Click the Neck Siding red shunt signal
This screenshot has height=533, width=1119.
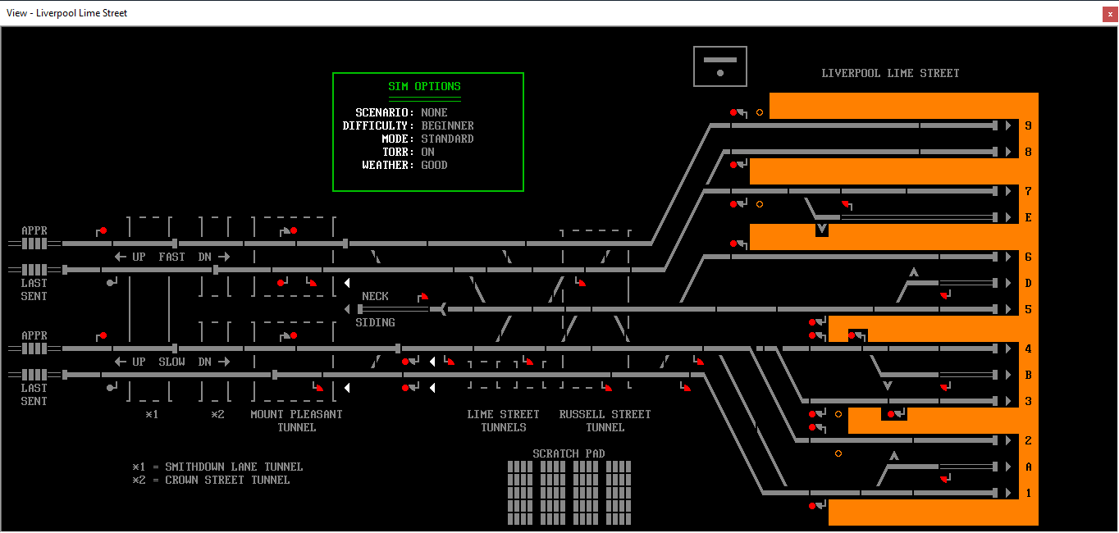[423, 296]
